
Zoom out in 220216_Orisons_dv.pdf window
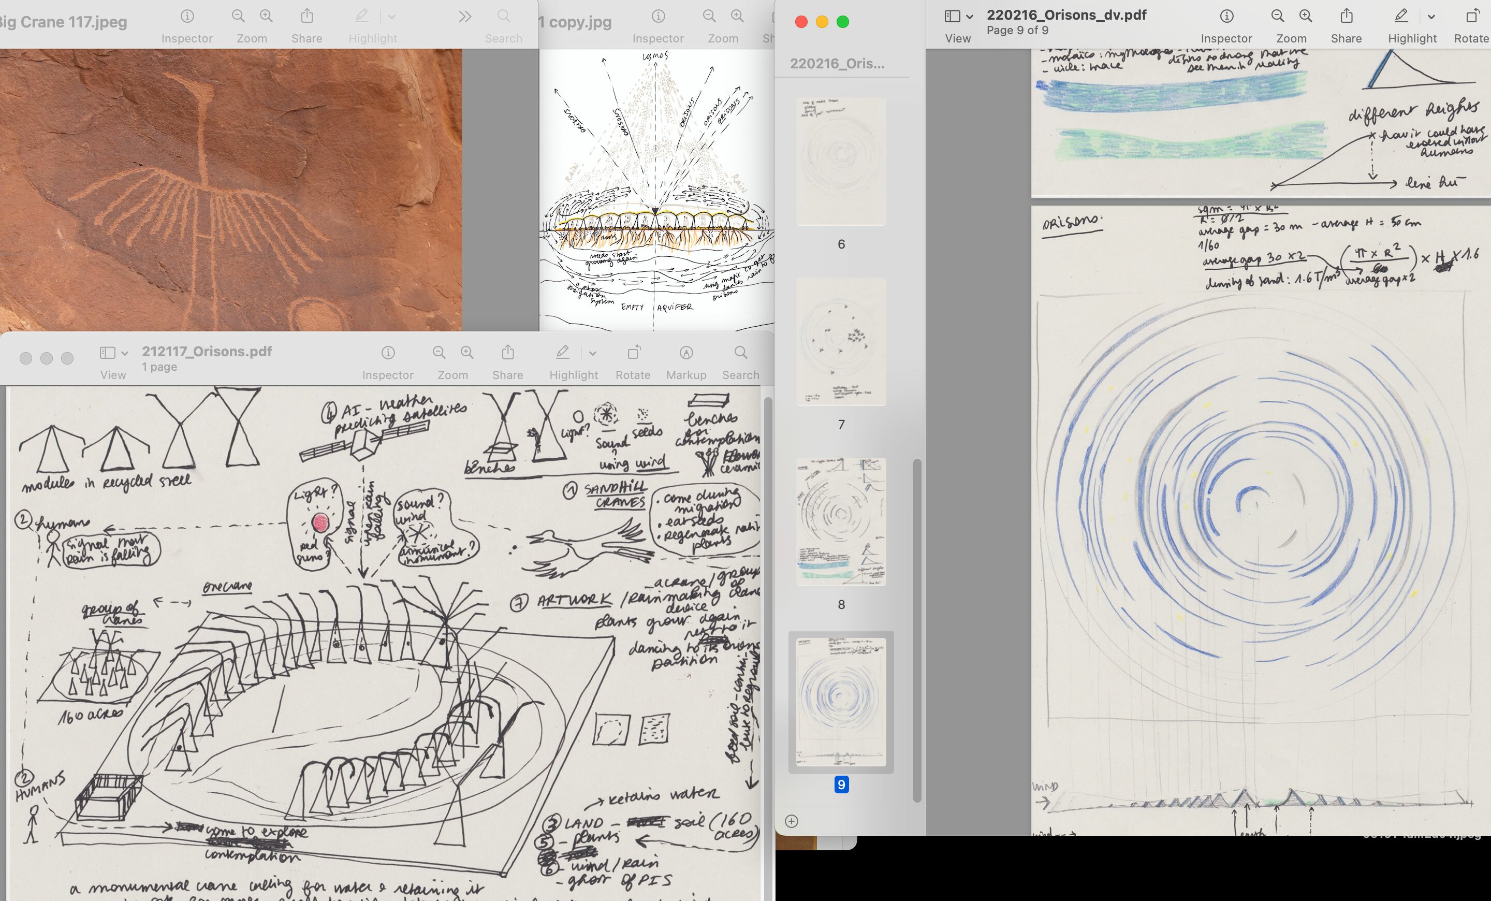tap(1277, 17)
